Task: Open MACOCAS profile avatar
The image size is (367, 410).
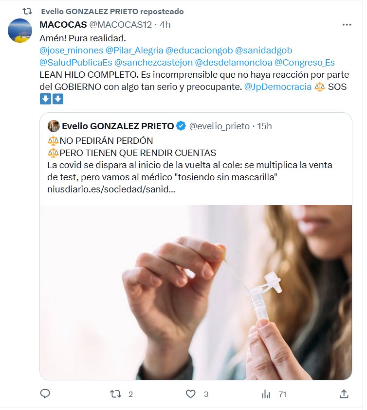Action: (20, 30)
